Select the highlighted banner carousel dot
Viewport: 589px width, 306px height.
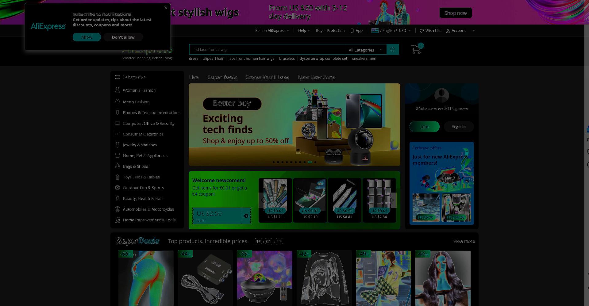(310, 162)
